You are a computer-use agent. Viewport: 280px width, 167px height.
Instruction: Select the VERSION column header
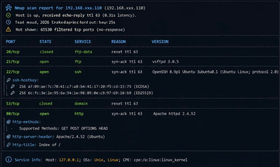click(160, 42)
